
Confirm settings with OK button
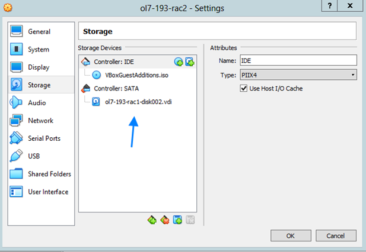click(291, 235)
